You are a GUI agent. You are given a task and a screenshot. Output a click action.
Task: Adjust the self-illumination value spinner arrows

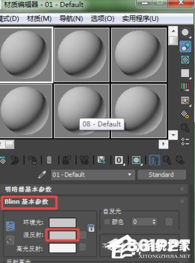(154, 222)
